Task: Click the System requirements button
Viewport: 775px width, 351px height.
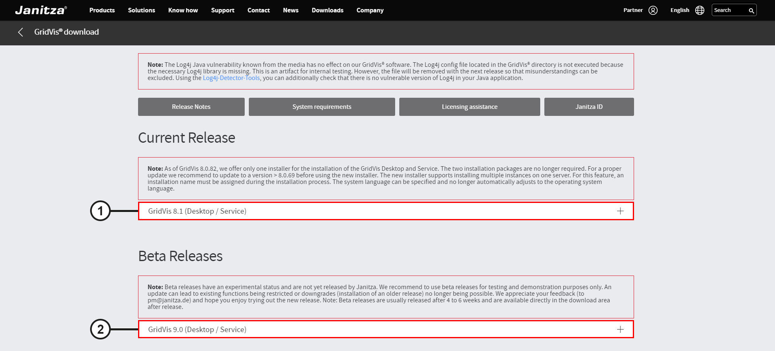Action: [322, 107]
